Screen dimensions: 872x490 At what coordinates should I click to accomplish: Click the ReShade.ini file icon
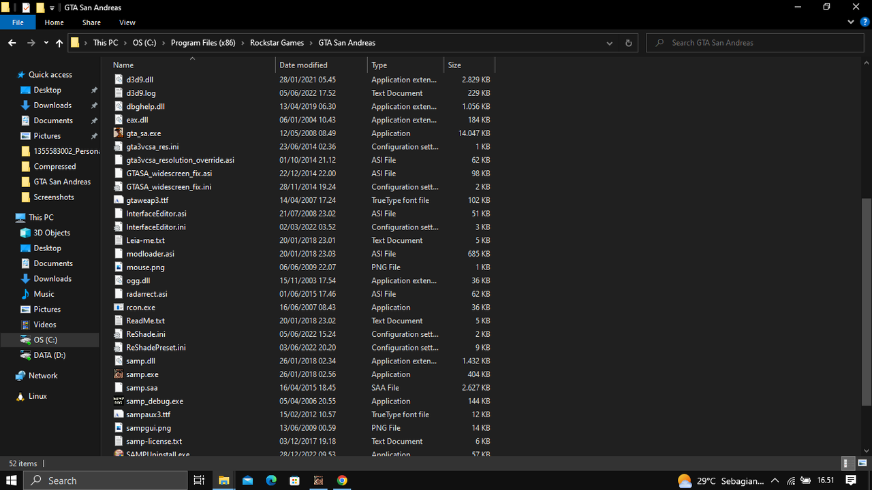[x=119, y=334]
